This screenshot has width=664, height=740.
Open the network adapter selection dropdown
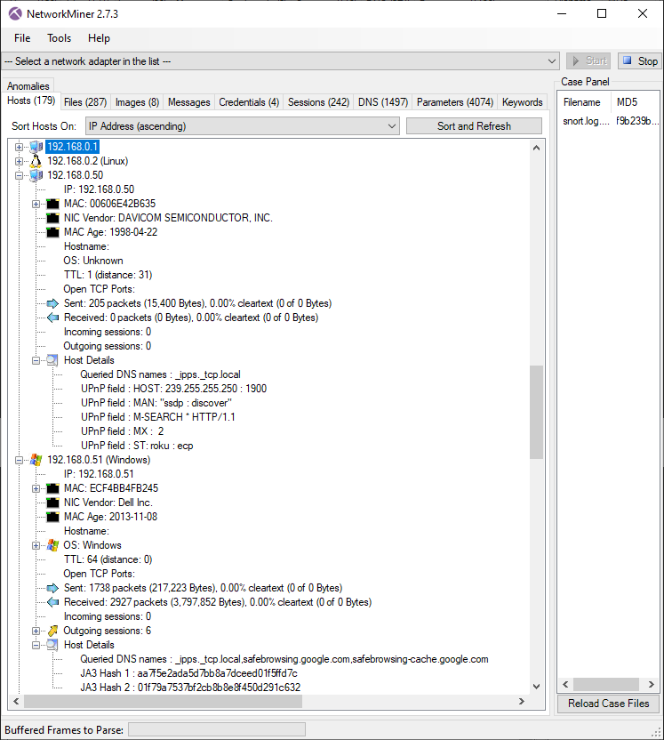pos(281,61)
